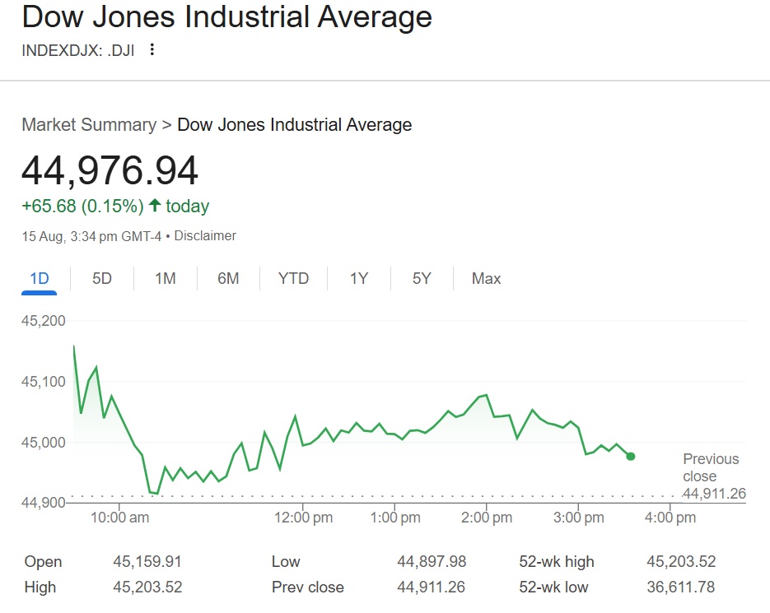Switch to the YTD view
Viewport: 770px width, 613px height.
292,279
